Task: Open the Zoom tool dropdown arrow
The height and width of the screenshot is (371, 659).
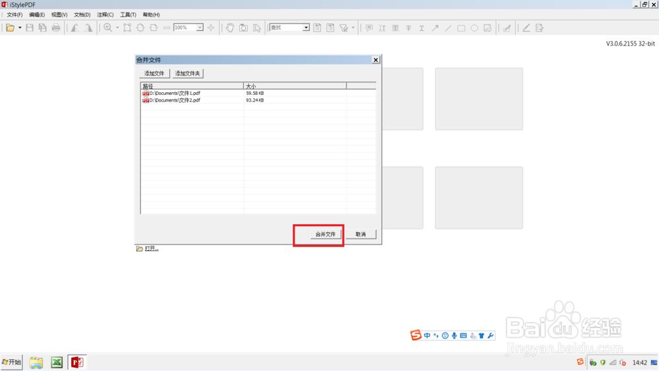Action: [118, 28]
